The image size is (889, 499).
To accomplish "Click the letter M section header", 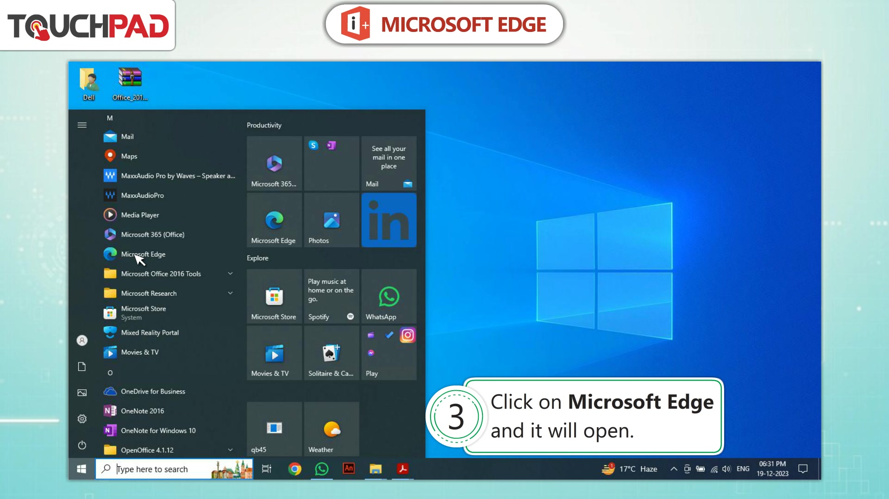I will (x=110, y=118).
